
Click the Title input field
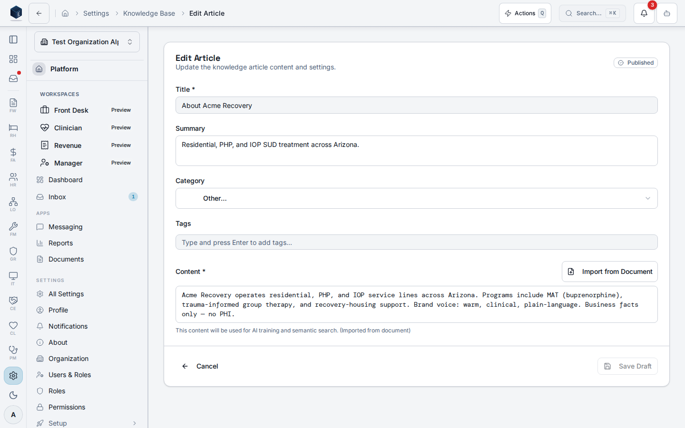point(416,105)
